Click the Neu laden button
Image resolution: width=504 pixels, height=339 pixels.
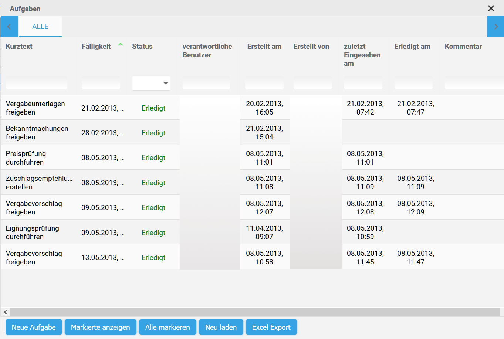click(221, 327)
